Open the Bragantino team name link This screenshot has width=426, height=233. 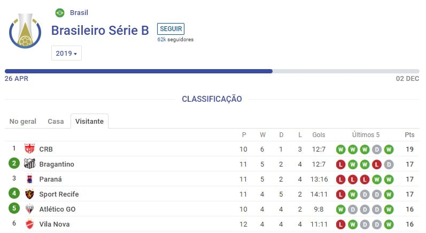pos(57,164)
